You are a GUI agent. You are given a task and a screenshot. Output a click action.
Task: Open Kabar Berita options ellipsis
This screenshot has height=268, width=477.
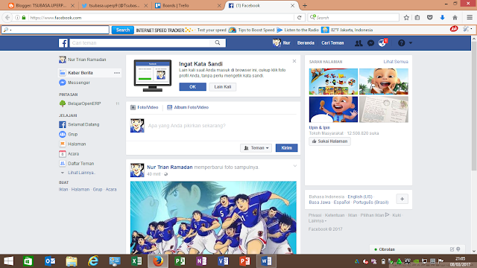pyautogui.click(x=117, y=73)
